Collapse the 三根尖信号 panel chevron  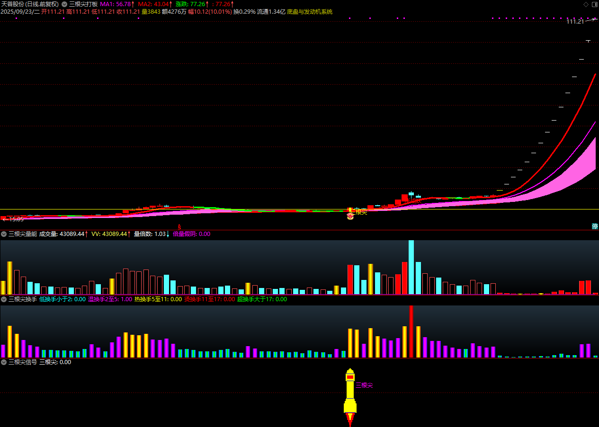tap(4, 362)
